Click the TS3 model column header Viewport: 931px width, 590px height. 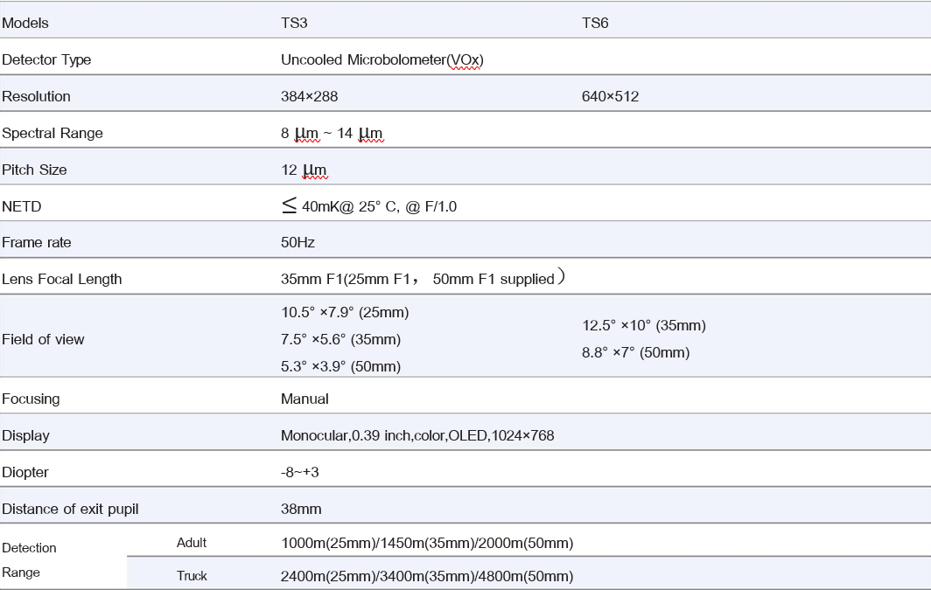[x=294, y=23]
